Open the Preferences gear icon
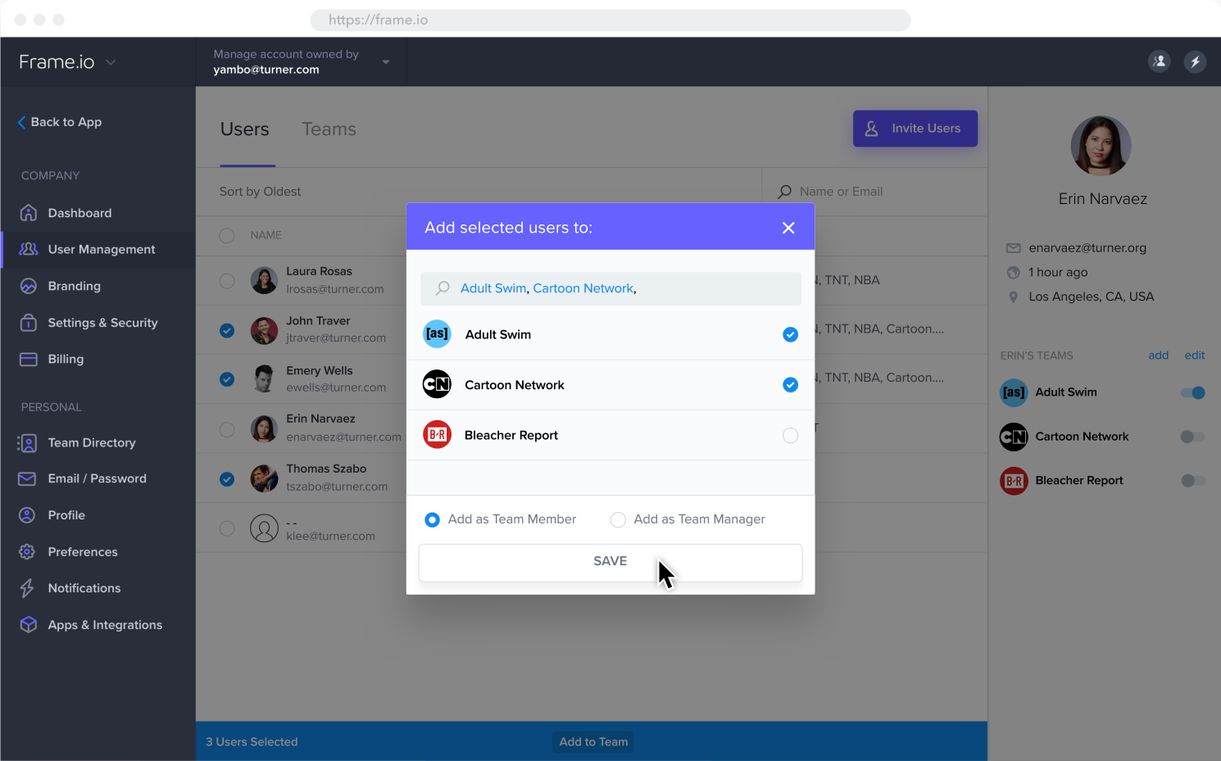The height and width of the screenshot is (761, 1221). pos(28,552)
